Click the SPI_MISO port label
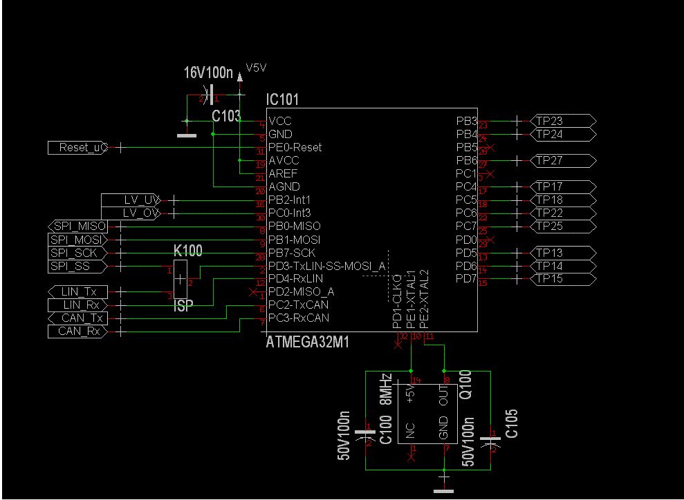The height and width of the screenshot is (500, 684). tap(77, 227)
